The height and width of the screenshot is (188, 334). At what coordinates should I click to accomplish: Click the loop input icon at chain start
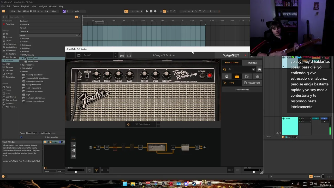point(91,147)
